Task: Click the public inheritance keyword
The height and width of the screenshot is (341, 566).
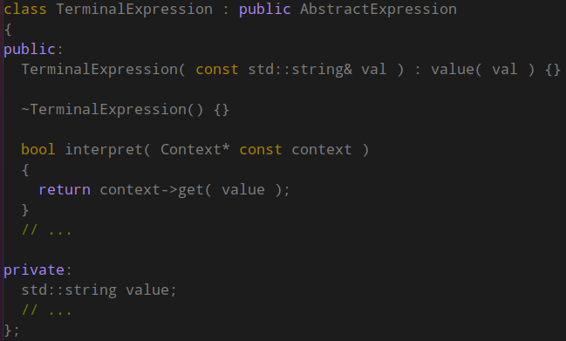Action: pos(264,9)
